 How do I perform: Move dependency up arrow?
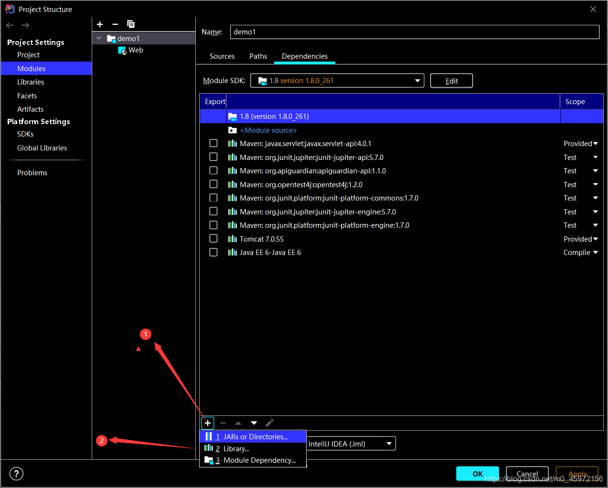[238, 423]
